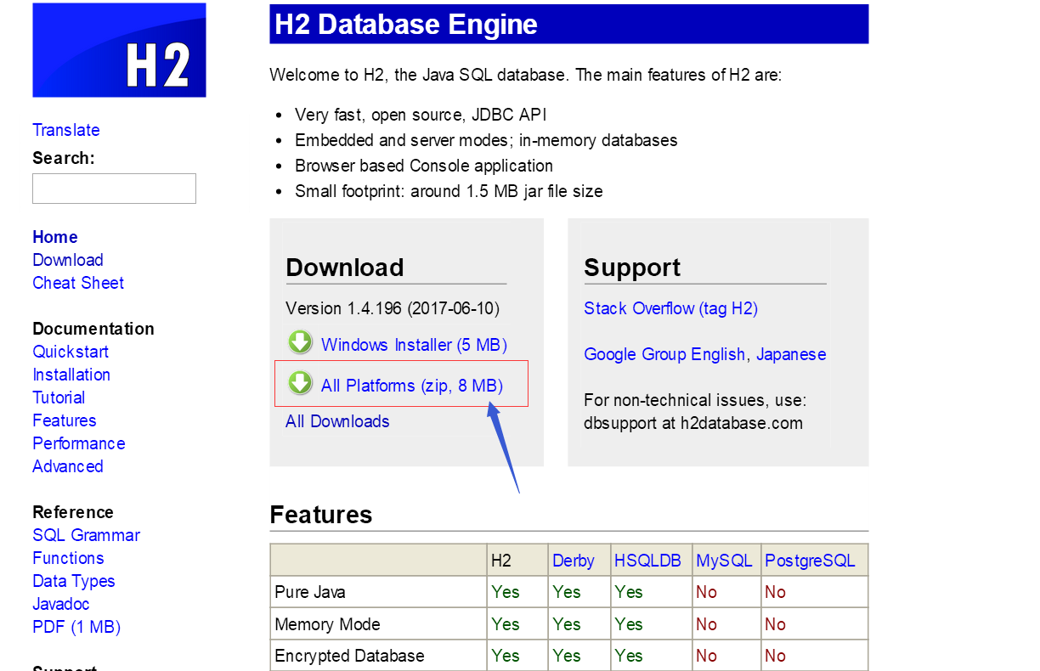This screenshot has height=671, width=1040.
Task: Open the Data Types reference link
Action: (x=74, y=581)
